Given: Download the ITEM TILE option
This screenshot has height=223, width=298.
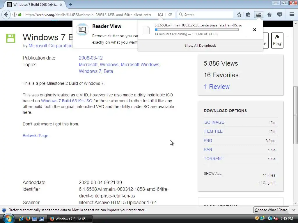Looking at the screenshot, I should [x=213, y=131].
